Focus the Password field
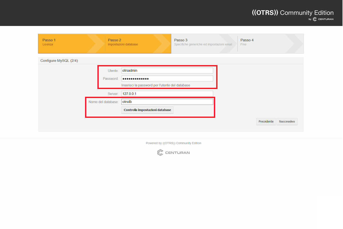Screen dimensions: 343x229 (167, 78)
